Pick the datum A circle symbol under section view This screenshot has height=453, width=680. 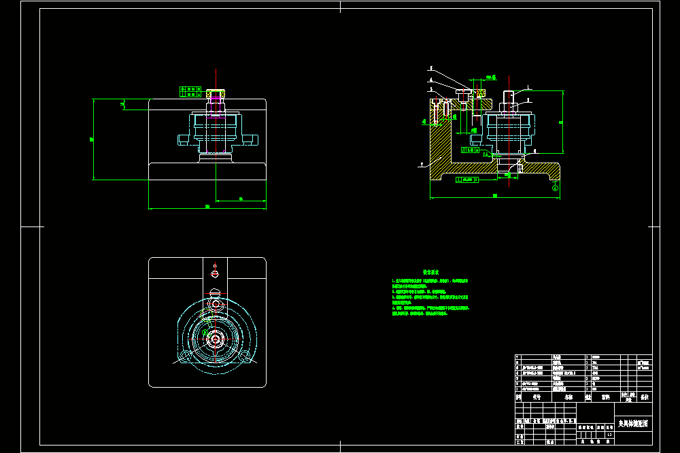[555, 188]
